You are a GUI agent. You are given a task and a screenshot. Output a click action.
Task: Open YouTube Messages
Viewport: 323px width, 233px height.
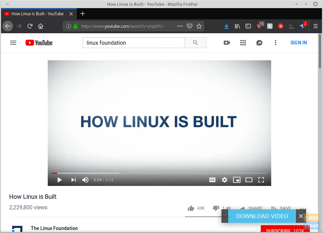[259, 43]
